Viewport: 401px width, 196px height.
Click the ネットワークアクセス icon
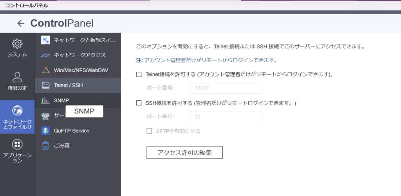click(x=46, y=55)
